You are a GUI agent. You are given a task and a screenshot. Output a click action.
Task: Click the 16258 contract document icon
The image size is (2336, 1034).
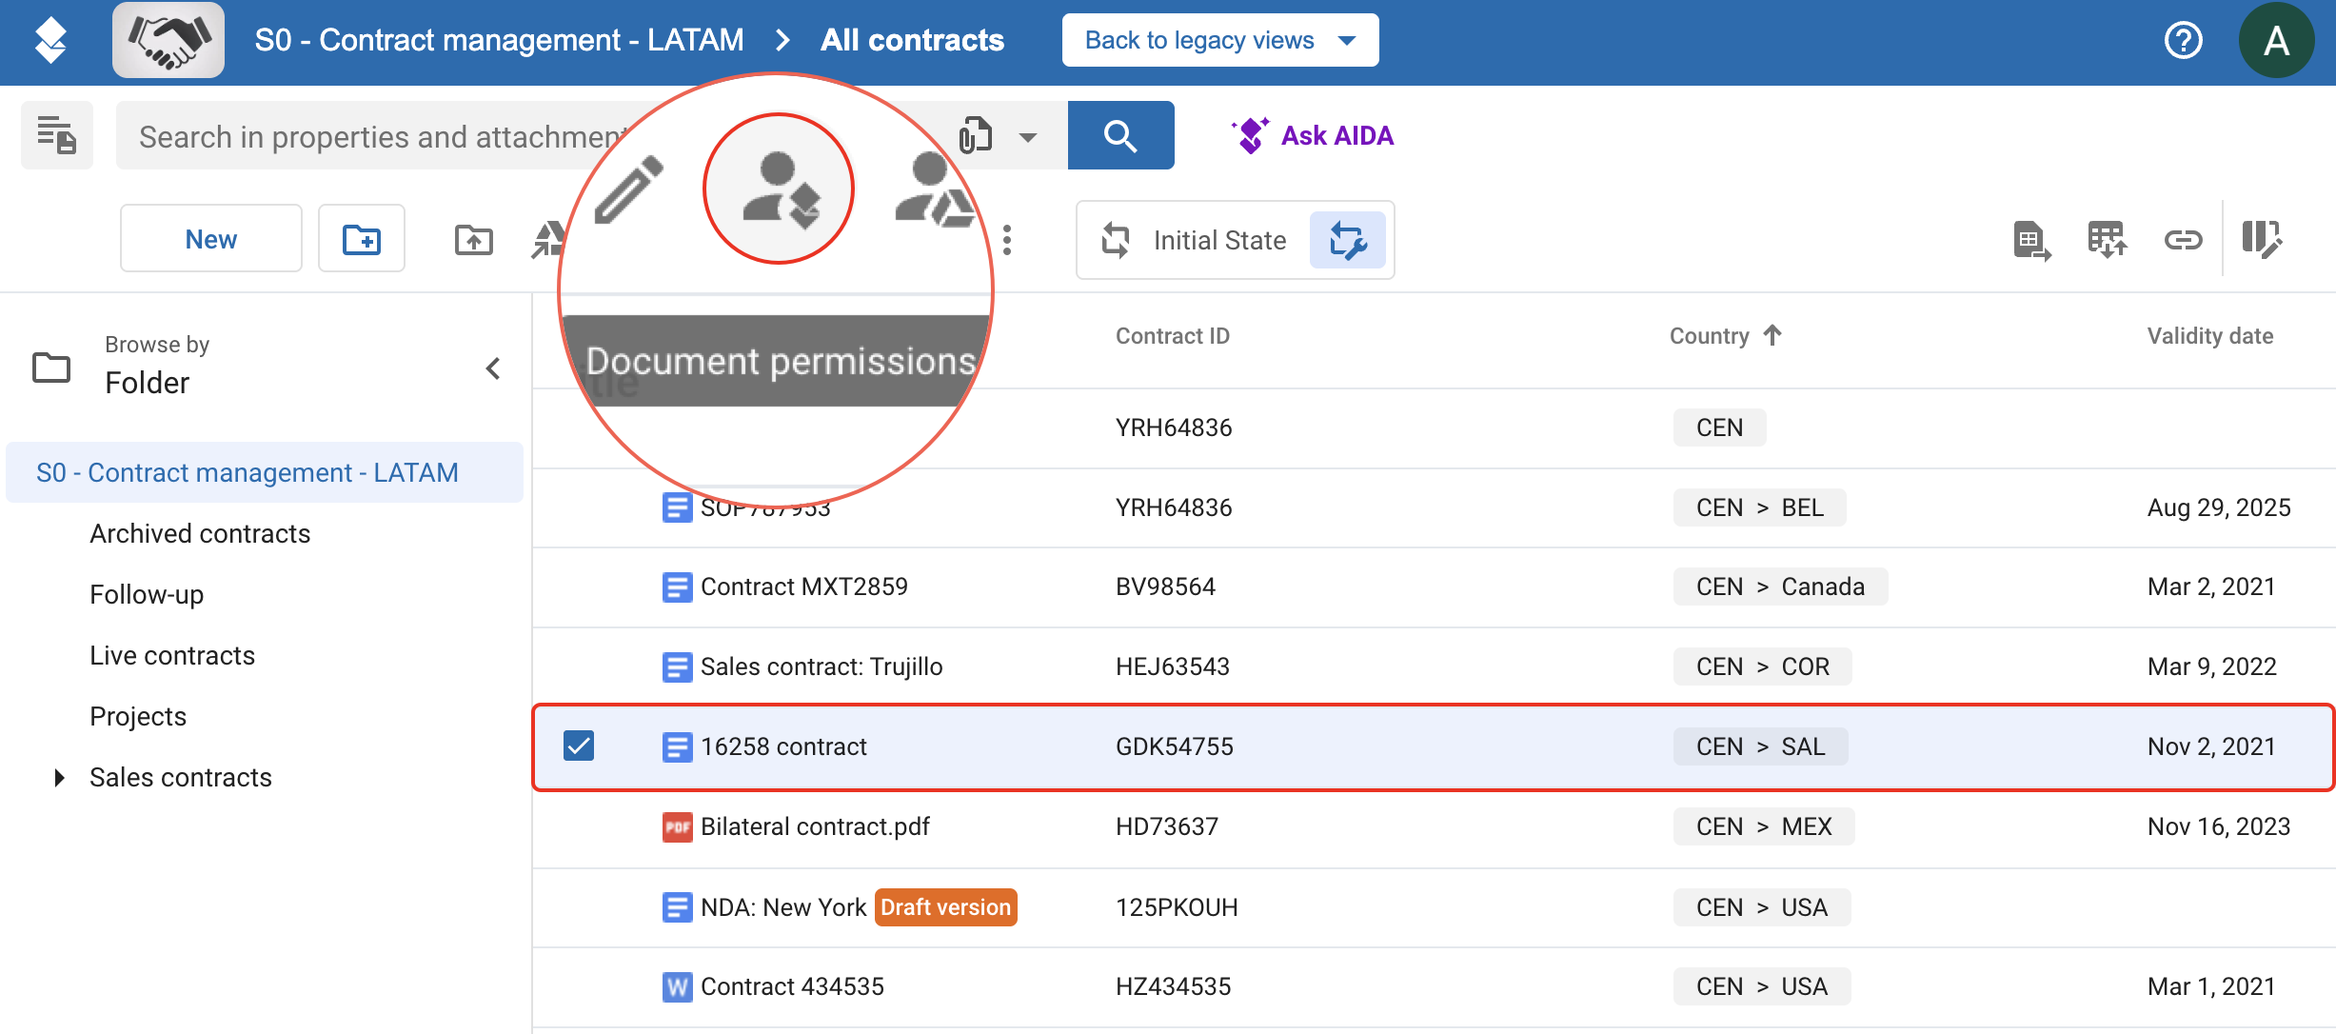[x=677, y=746]
